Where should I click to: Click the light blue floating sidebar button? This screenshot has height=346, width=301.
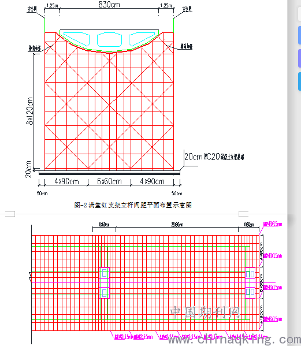coord(300,35)
